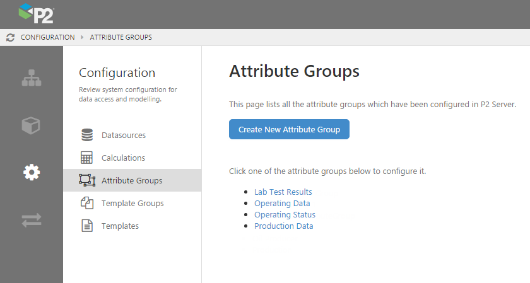Click CONFIGURATION in the breadcrumb

pos(47,37)
